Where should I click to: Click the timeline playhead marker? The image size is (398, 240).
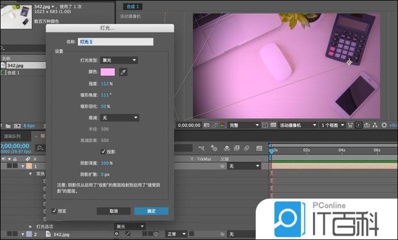(271, 151)
